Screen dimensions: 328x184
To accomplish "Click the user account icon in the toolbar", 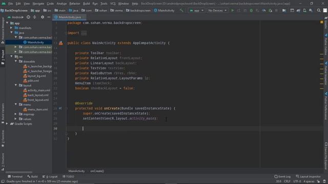I will (x=325, y=10).
